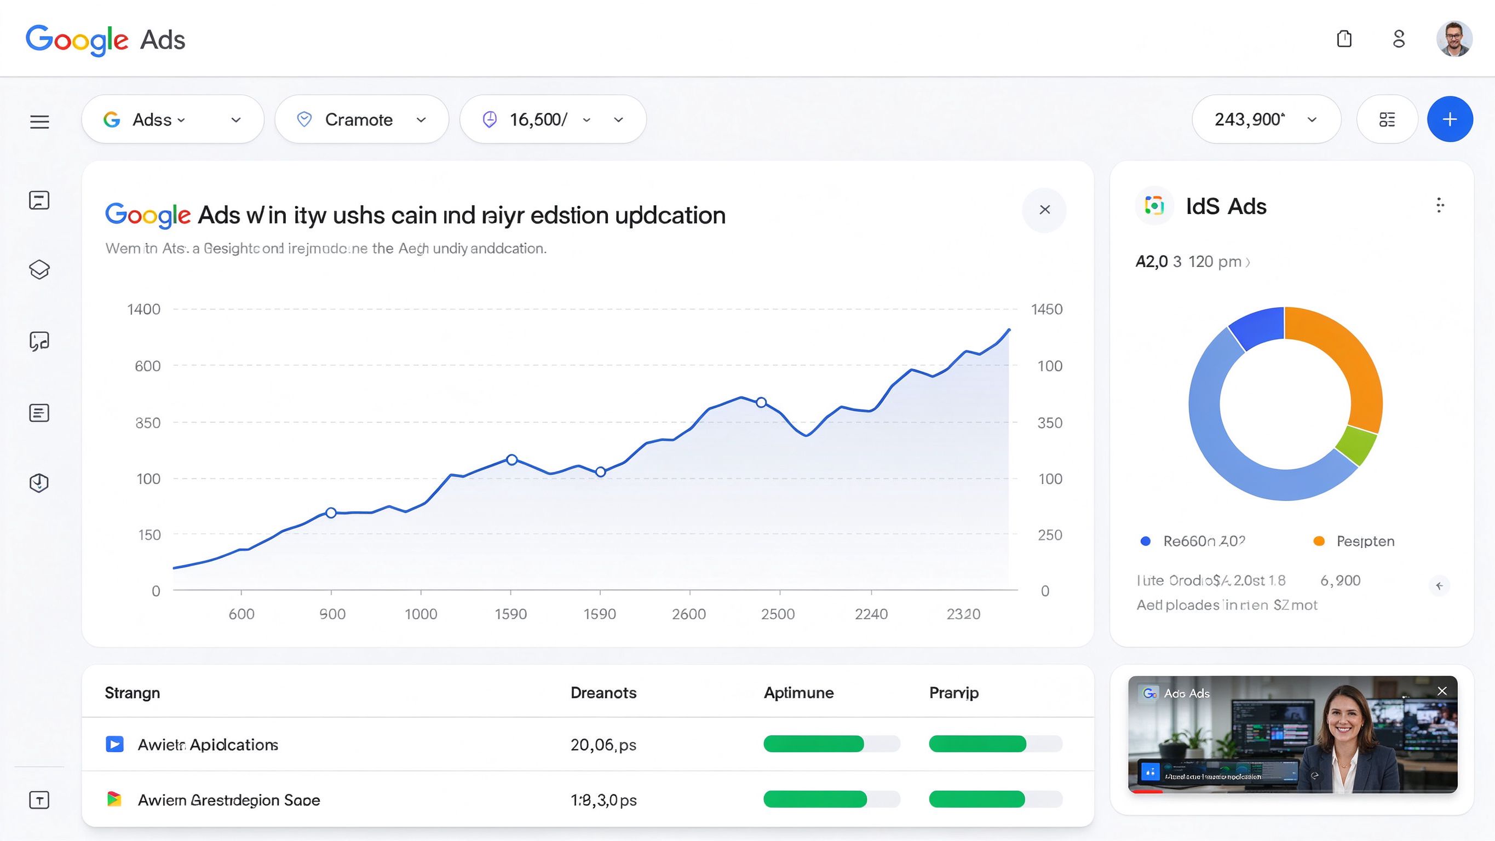
Task: Click the Dreanots column header
Action: point(603,693)
